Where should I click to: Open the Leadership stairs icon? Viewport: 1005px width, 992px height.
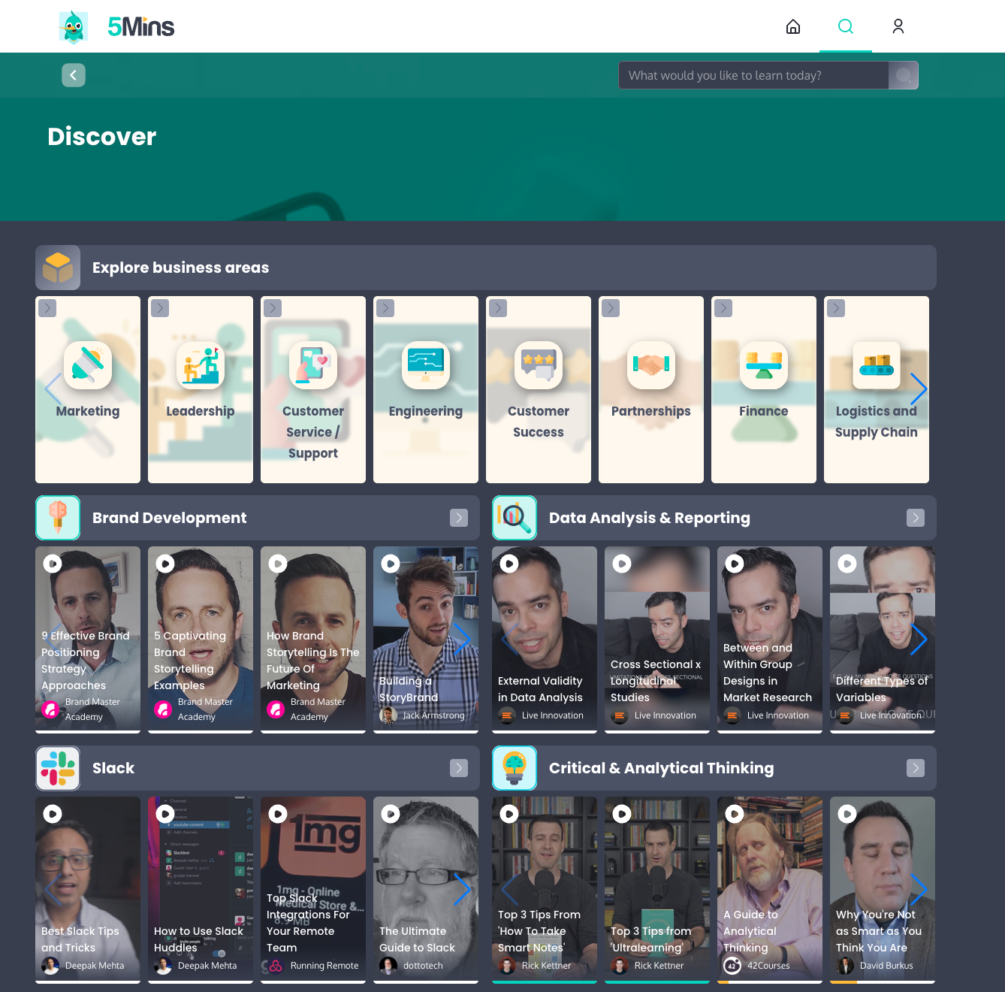pyautogui.click(x=201, y=365)
